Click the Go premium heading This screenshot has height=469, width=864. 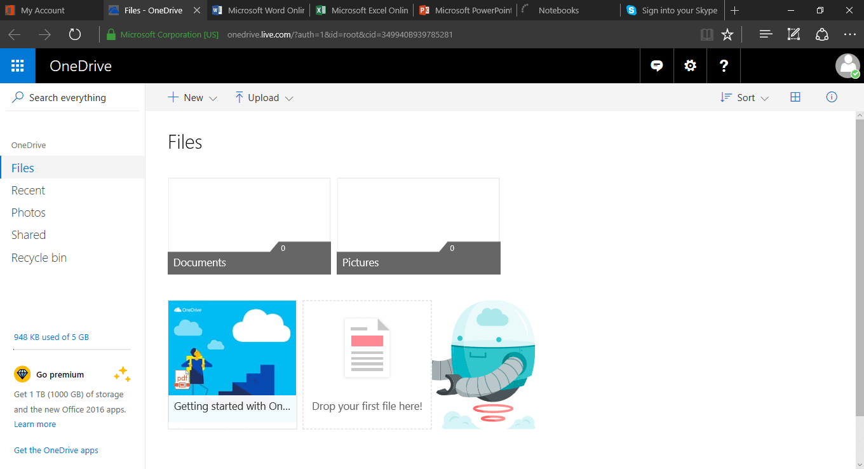[60, 374]
